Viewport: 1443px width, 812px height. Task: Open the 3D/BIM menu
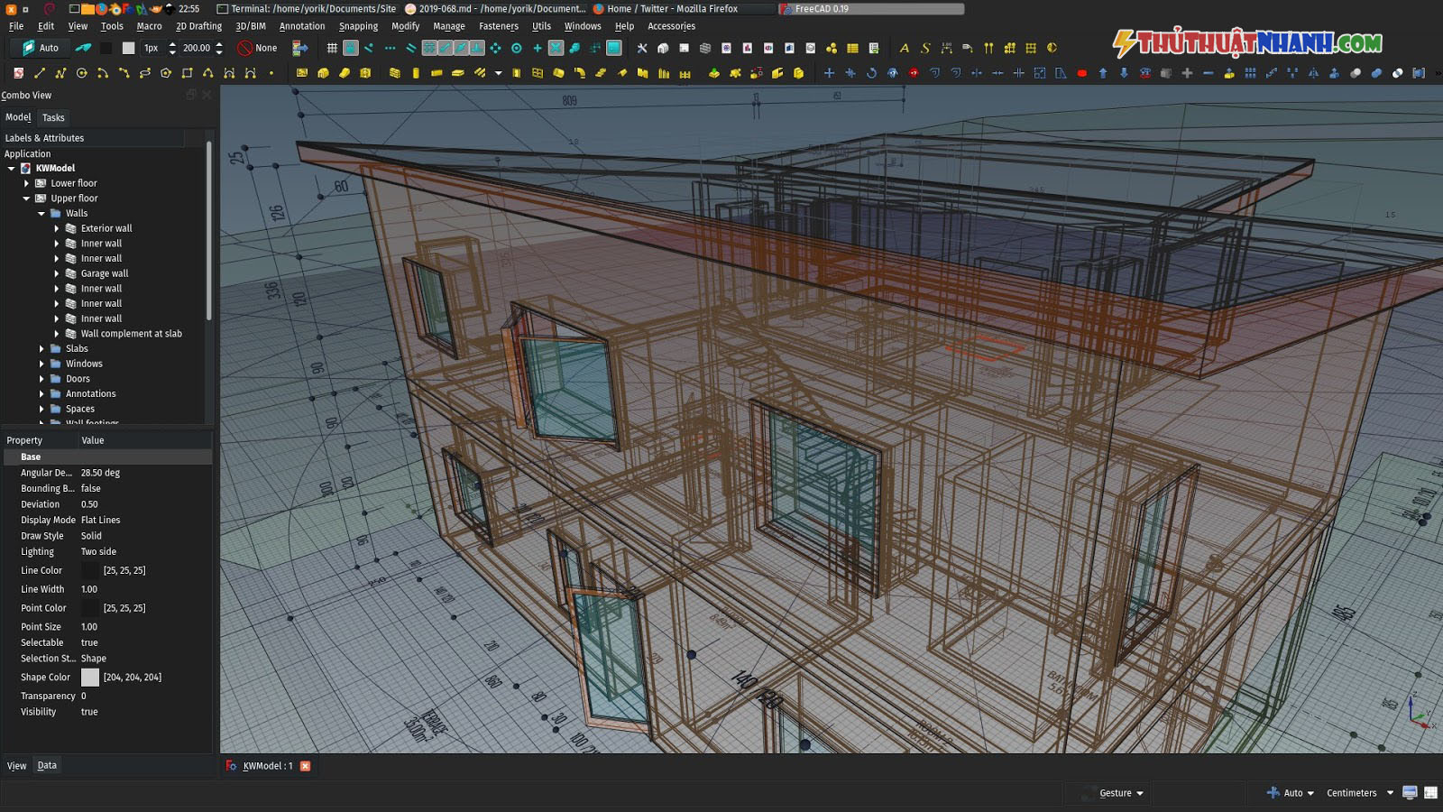251,26
